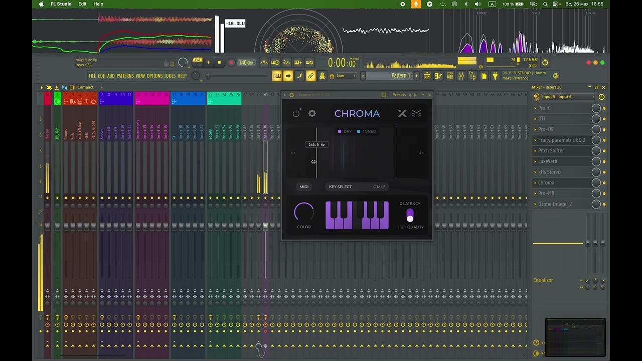The height and width of the screenshot is (361, 642).
Task: Click the stacked-layers icon in the Chroma header
Action: (x=416, y=113)
